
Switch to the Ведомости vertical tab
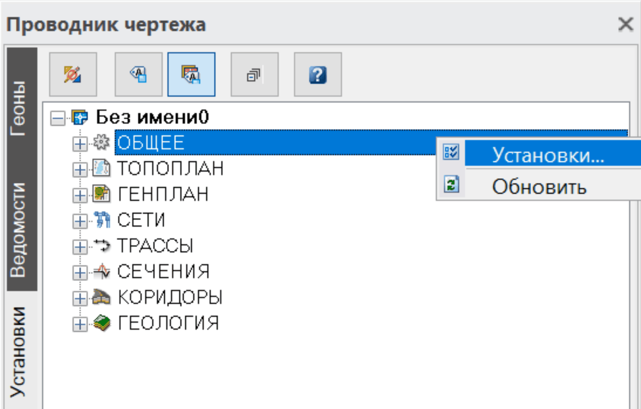click(19, 230)
